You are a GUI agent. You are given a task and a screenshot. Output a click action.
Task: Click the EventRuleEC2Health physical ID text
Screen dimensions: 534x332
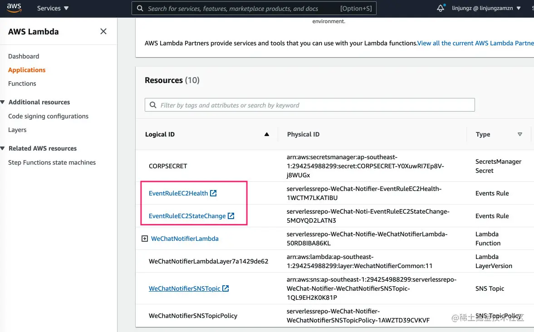click(364, 193)
